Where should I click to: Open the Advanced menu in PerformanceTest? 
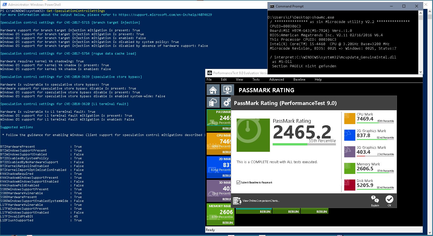[x=277, y=79]
